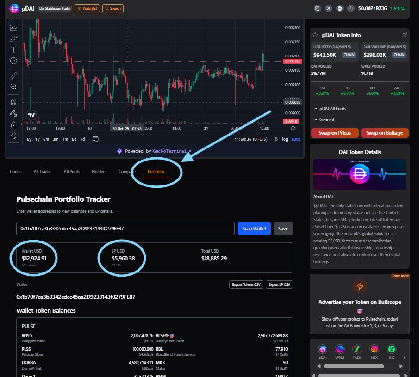Activate the chart Zoom-in tool
This screenshot has width=419, height=377.
tap(13, 87)
